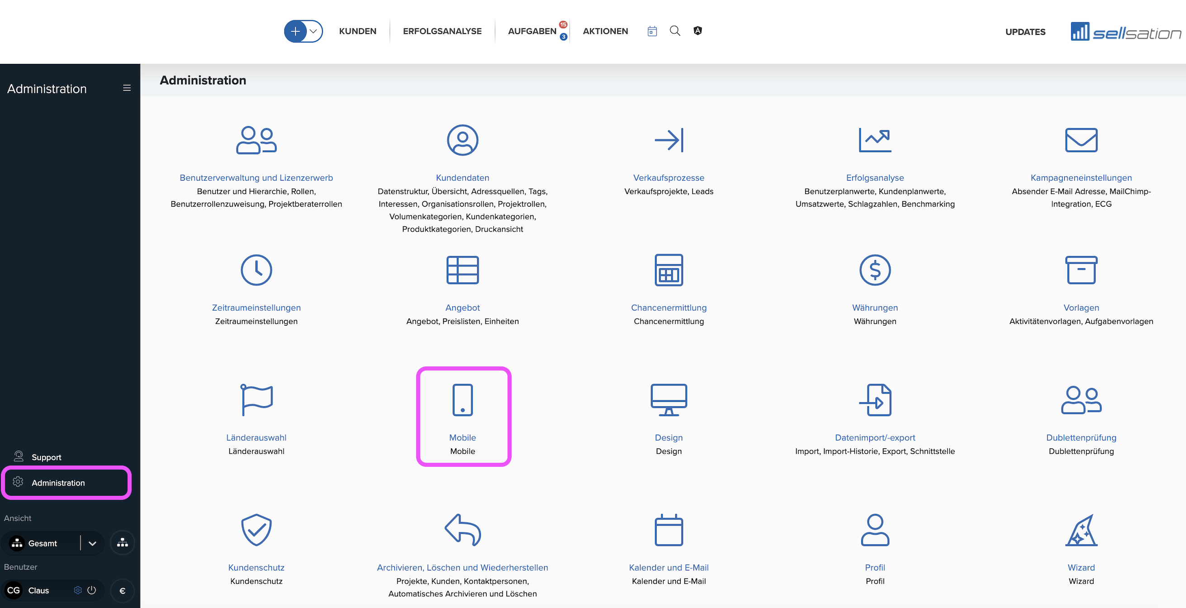1186x608 pixels.
Task: Open Währungen dollar icon
Action: [x=875, y=270]
